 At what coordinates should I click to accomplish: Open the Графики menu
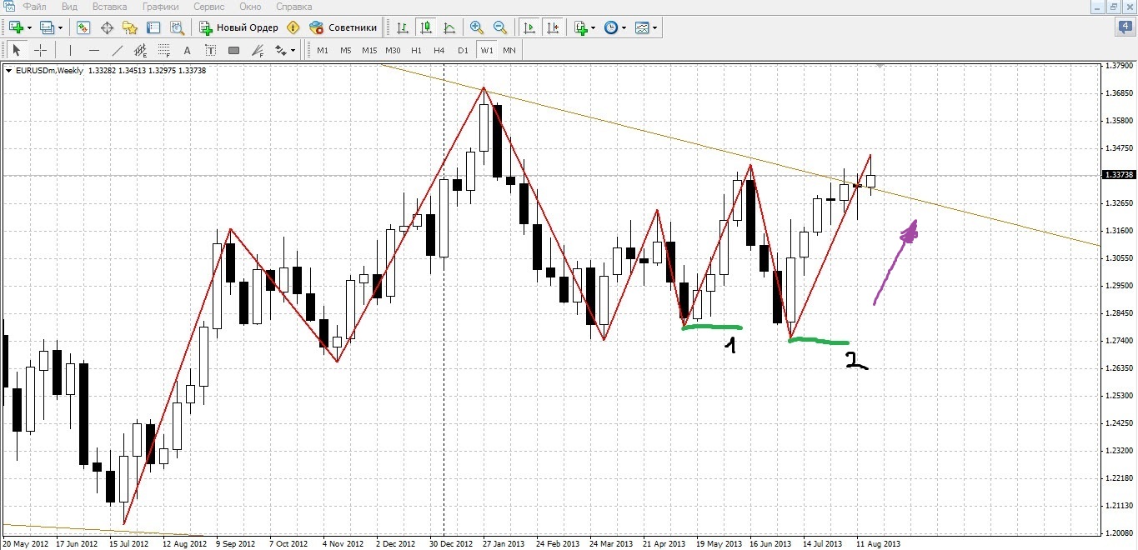tap(160, 6)
